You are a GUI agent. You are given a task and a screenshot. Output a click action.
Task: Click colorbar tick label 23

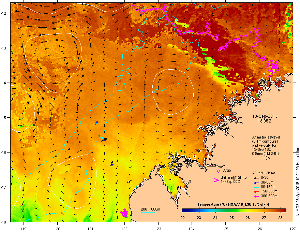coord(199,218)
